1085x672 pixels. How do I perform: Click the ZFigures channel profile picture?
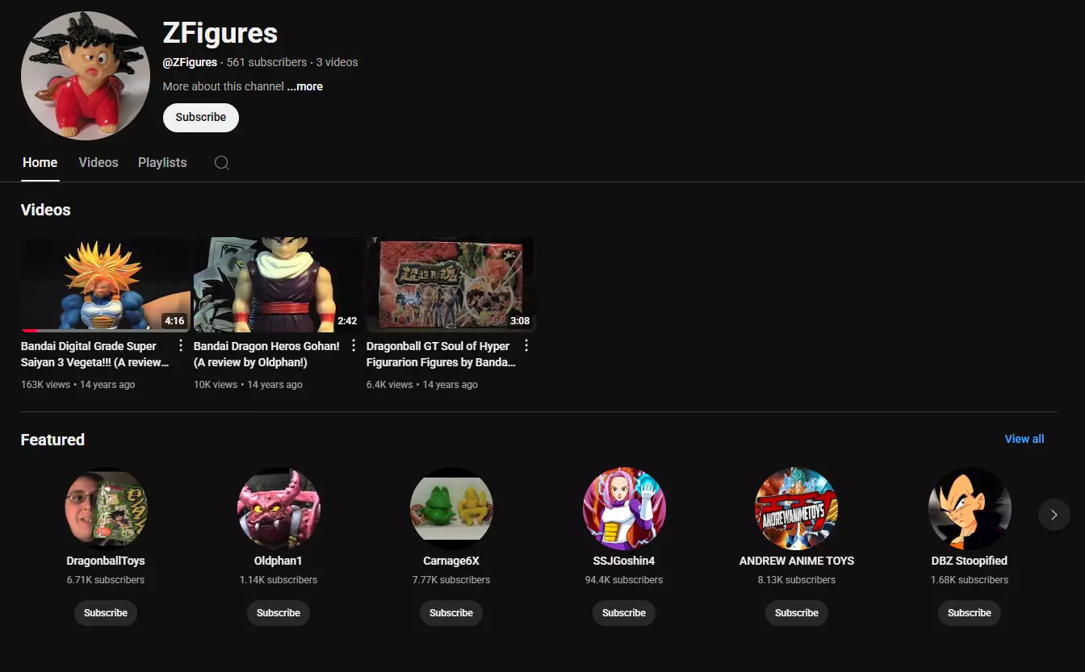86,76
